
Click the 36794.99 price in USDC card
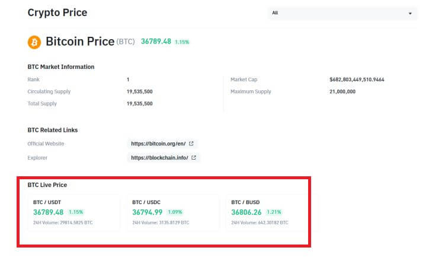pos(148,212)
